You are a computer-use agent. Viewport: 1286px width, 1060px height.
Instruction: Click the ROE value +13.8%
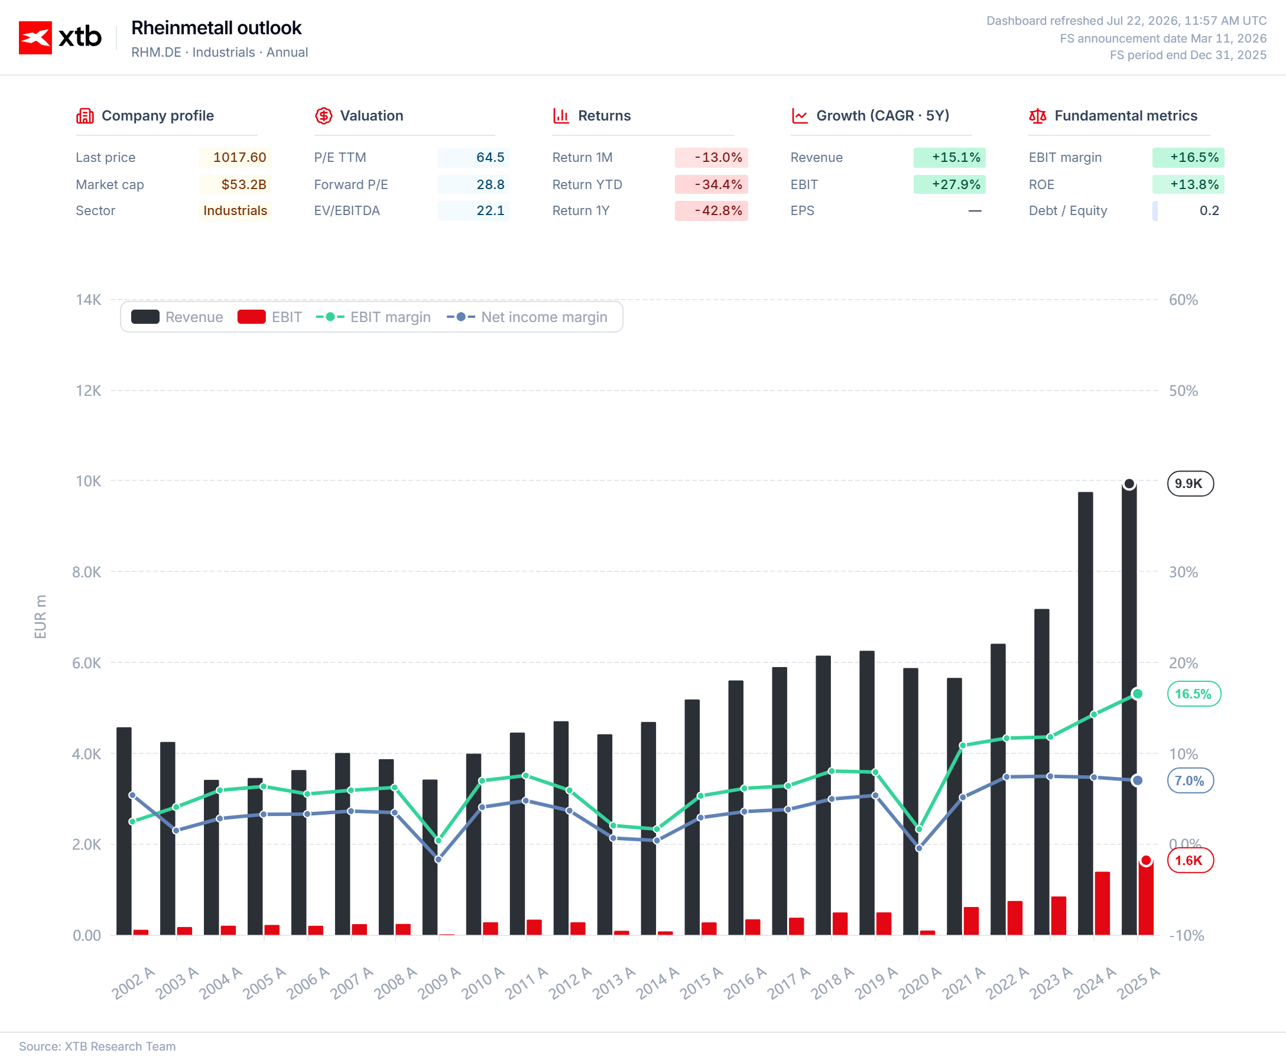[x=1188, y=184]
